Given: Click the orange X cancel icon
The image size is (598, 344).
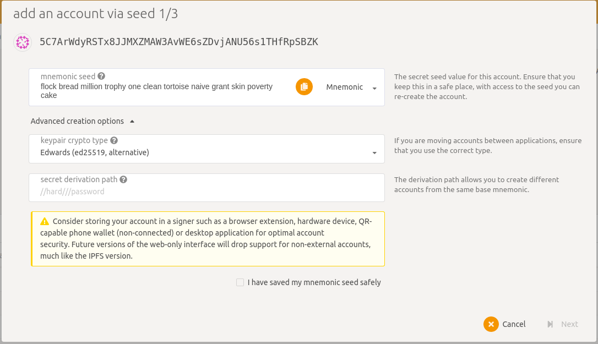Looking at the screenshot, I should coord(491,324).
